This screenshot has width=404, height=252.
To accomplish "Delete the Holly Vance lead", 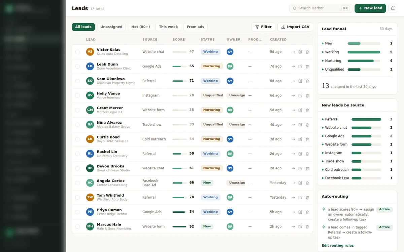I will coord(307,96).
